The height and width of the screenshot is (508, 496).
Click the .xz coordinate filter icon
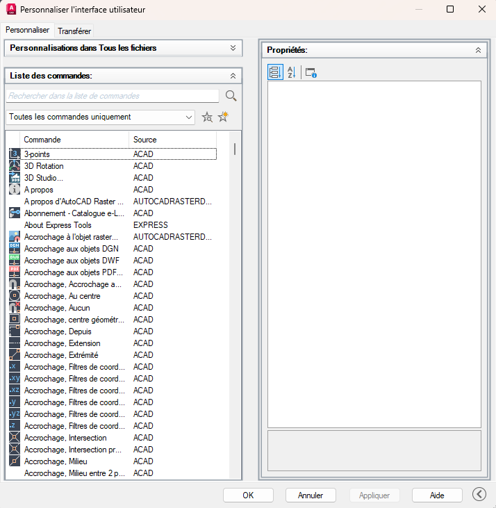[x=15, y=391]
